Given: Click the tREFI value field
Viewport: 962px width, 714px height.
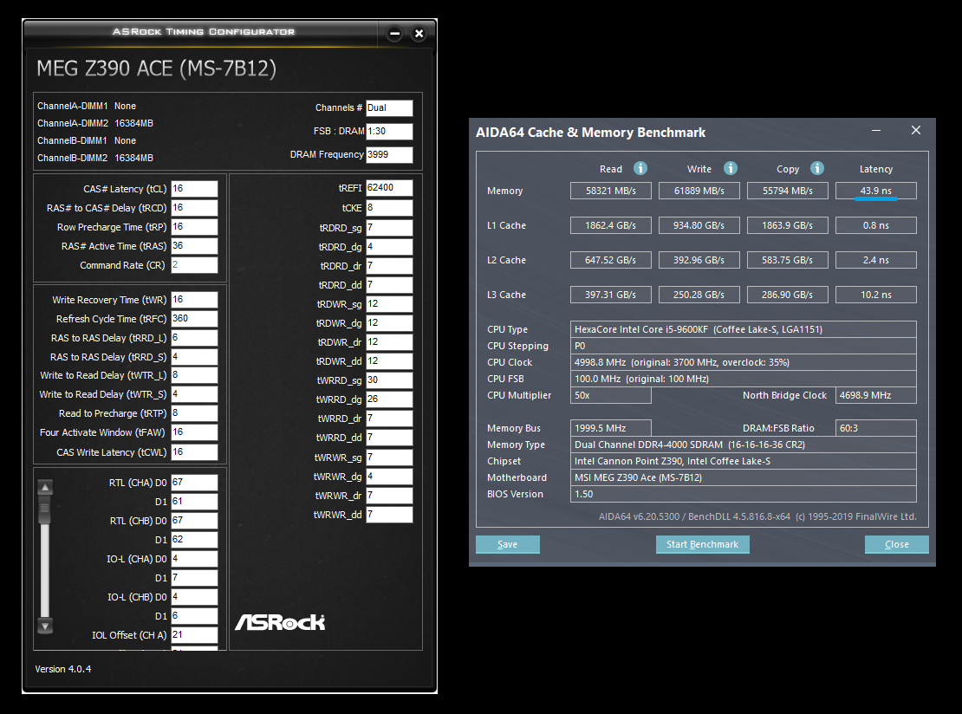Looking at the screenshot, I should coord(389,188).
